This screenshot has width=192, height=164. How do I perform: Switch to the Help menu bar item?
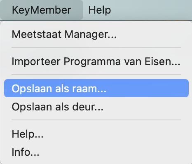100,10
